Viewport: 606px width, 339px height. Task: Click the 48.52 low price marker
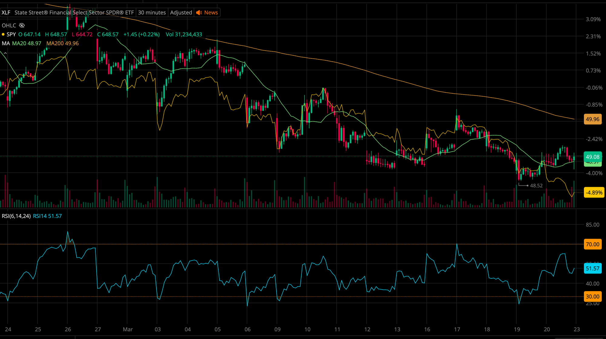pos(536,186)
